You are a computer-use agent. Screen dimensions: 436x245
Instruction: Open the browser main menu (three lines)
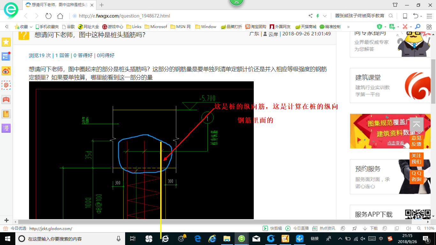[x=429, y=16]
